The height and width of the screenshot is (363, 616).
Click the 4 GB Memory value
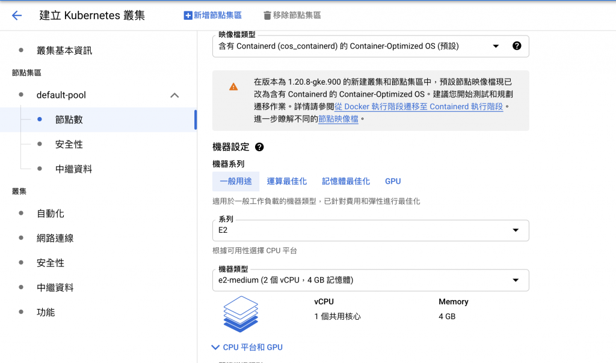(x=447, y=316)
